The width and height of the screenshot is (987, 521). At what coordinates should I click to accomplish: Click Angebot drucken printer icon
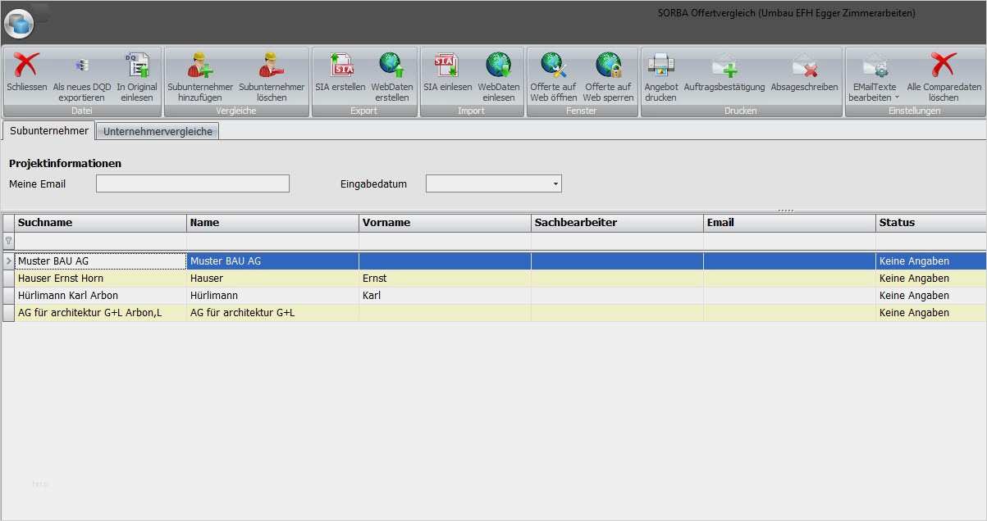[660, 65]
